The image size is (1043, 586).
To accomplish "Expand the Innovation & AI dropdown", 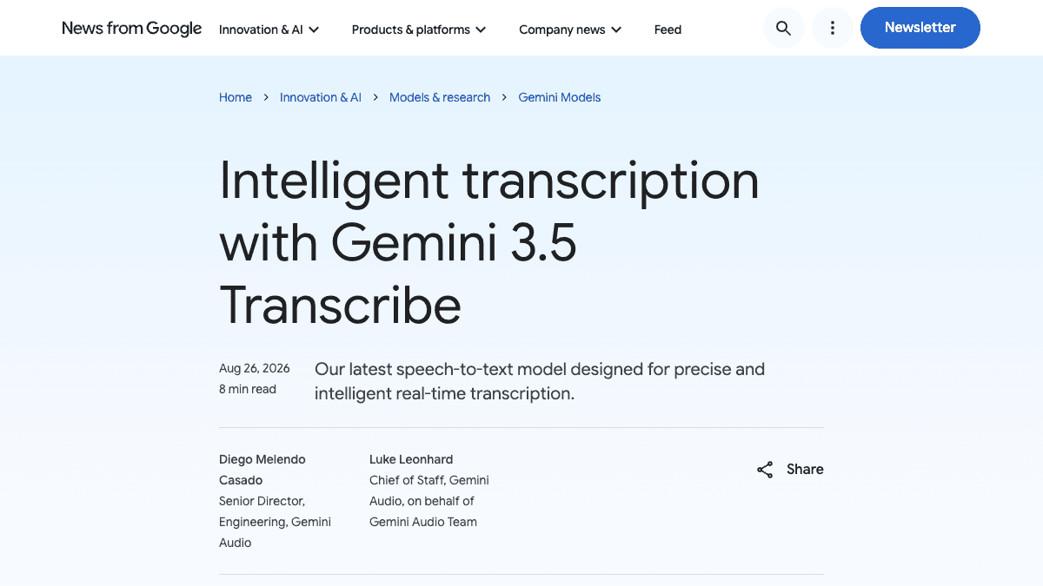I will coord(269,30).
